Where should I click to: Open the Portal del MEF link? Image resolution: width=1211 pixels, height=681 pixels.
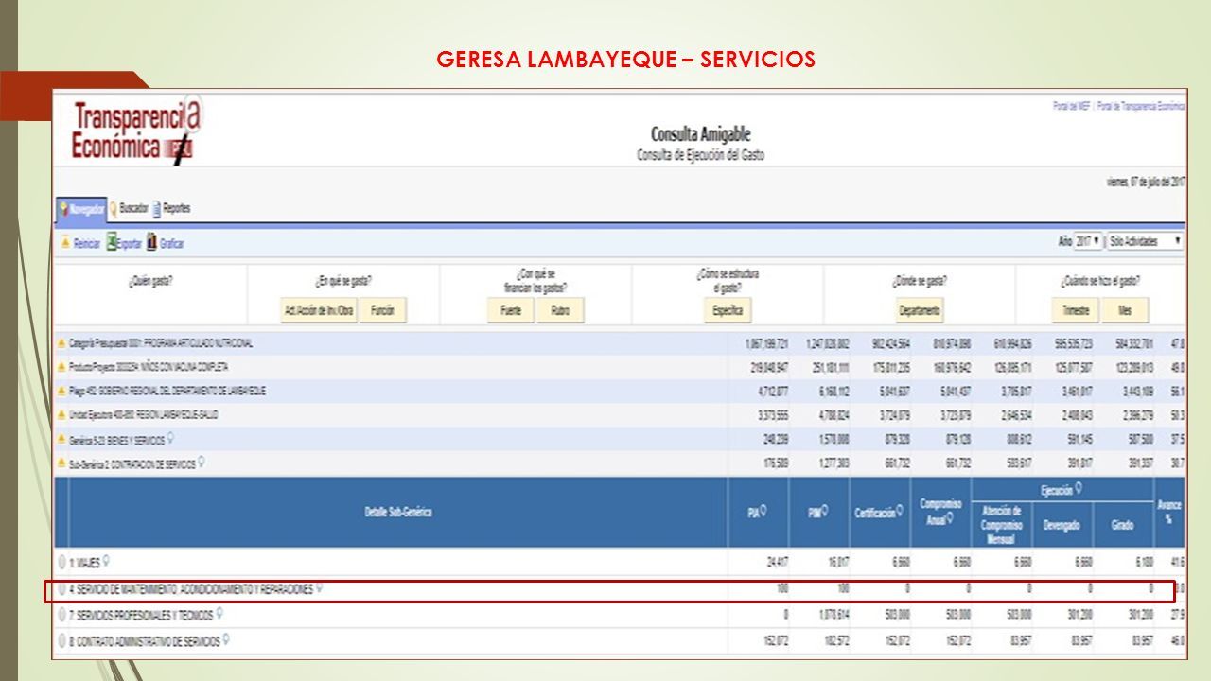1072,107
